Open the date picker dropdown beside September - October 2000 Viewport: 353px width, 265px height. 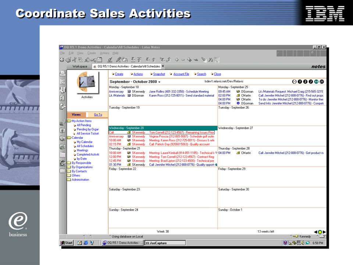(159, 82)
